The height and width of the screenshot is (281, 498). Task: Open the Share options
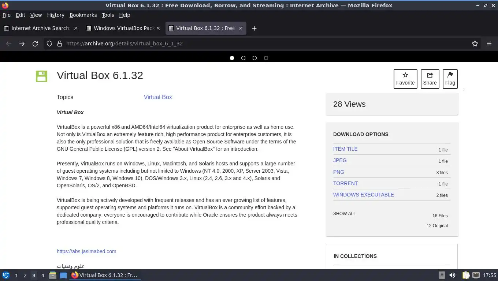click(x=430, y=79)
